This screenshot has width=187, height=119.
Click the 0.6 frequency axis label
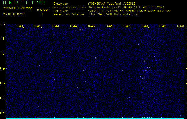[x=3, y=113]
